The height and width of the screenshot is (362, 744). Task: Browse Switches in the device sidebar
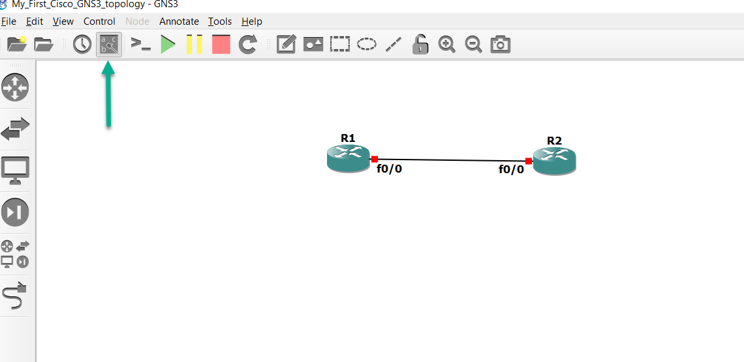click(15, 129)
